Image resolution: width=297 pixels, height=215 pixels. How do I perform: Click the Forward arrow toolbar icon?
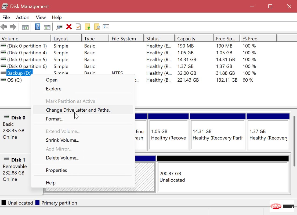coord(13,27)
